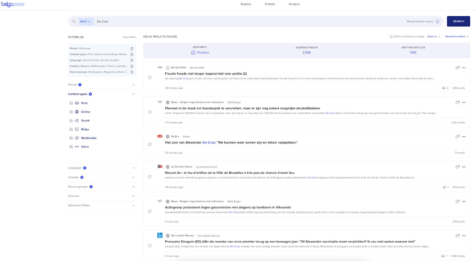The image size is (476, 261).
Task: Open the Newest to oldest sort dropdown
Action: (x=457, y=37)
